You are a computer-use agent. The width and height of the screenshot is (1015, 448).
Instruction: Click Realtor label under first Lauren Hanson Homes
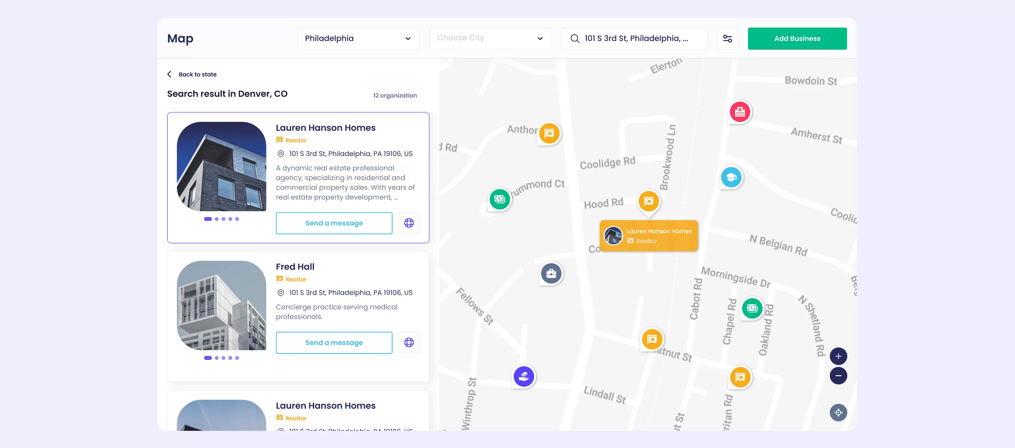pos(296,140)
